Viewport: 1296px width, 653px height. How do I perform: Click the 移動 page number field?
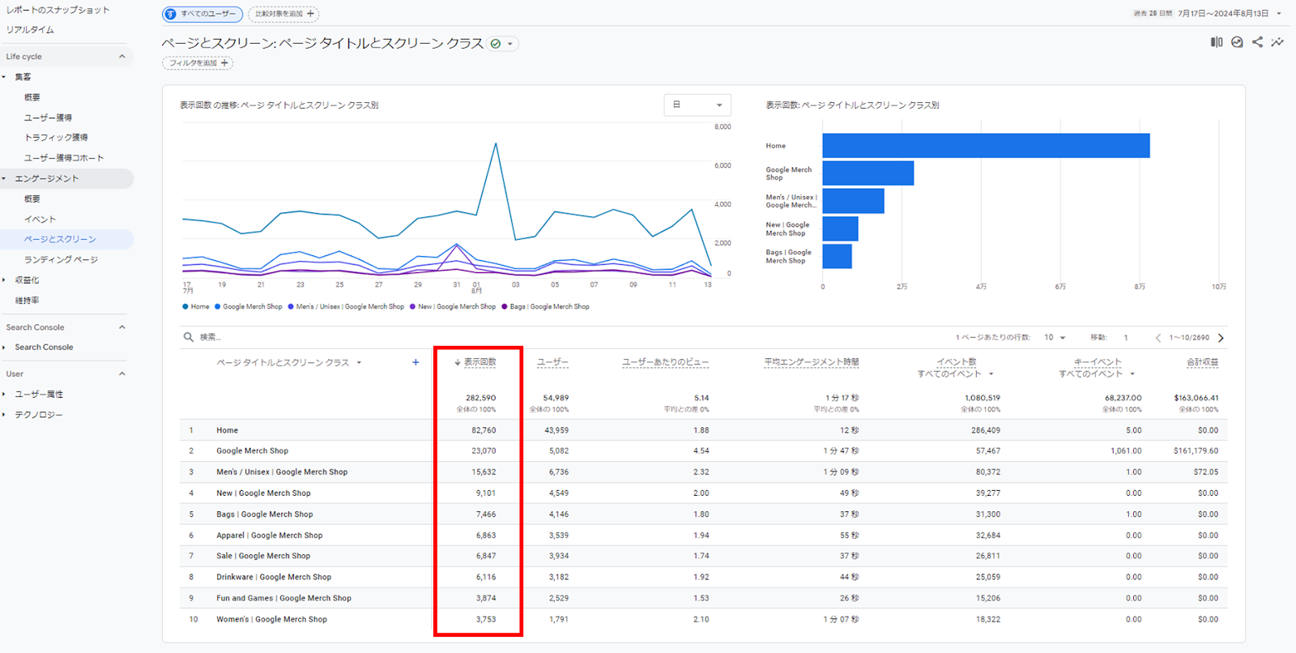pos(1126,338)
